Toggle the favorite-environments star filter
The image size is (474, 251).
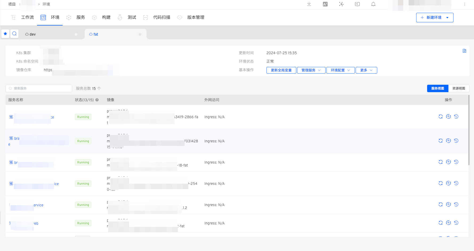(5, 34)
